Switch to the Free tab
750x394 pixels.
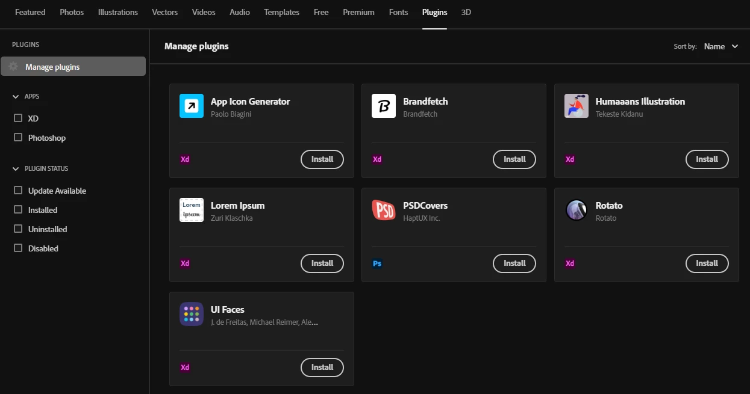pos(321,12)
